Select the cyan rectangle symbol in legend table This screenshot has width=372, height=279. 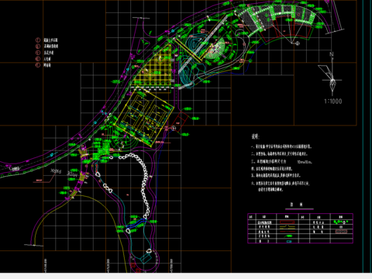pyautogui.click(x=289, y=241)
